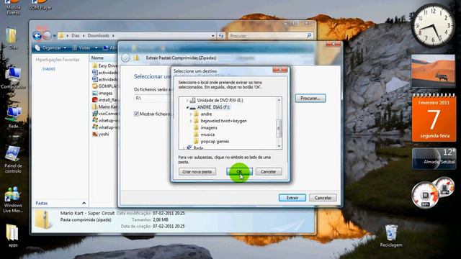
Task: Click the F:\ destination path field
Action: 153,98
